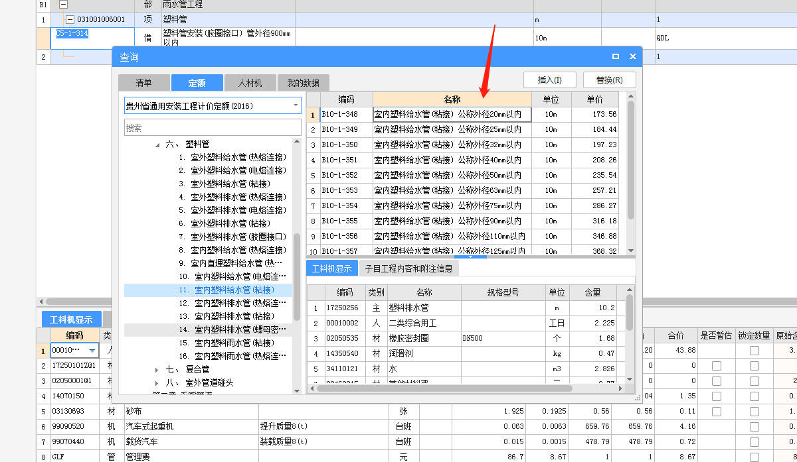Toggle 锁定数量 checkbox in first row
The image size is (797, 462).
754,351
